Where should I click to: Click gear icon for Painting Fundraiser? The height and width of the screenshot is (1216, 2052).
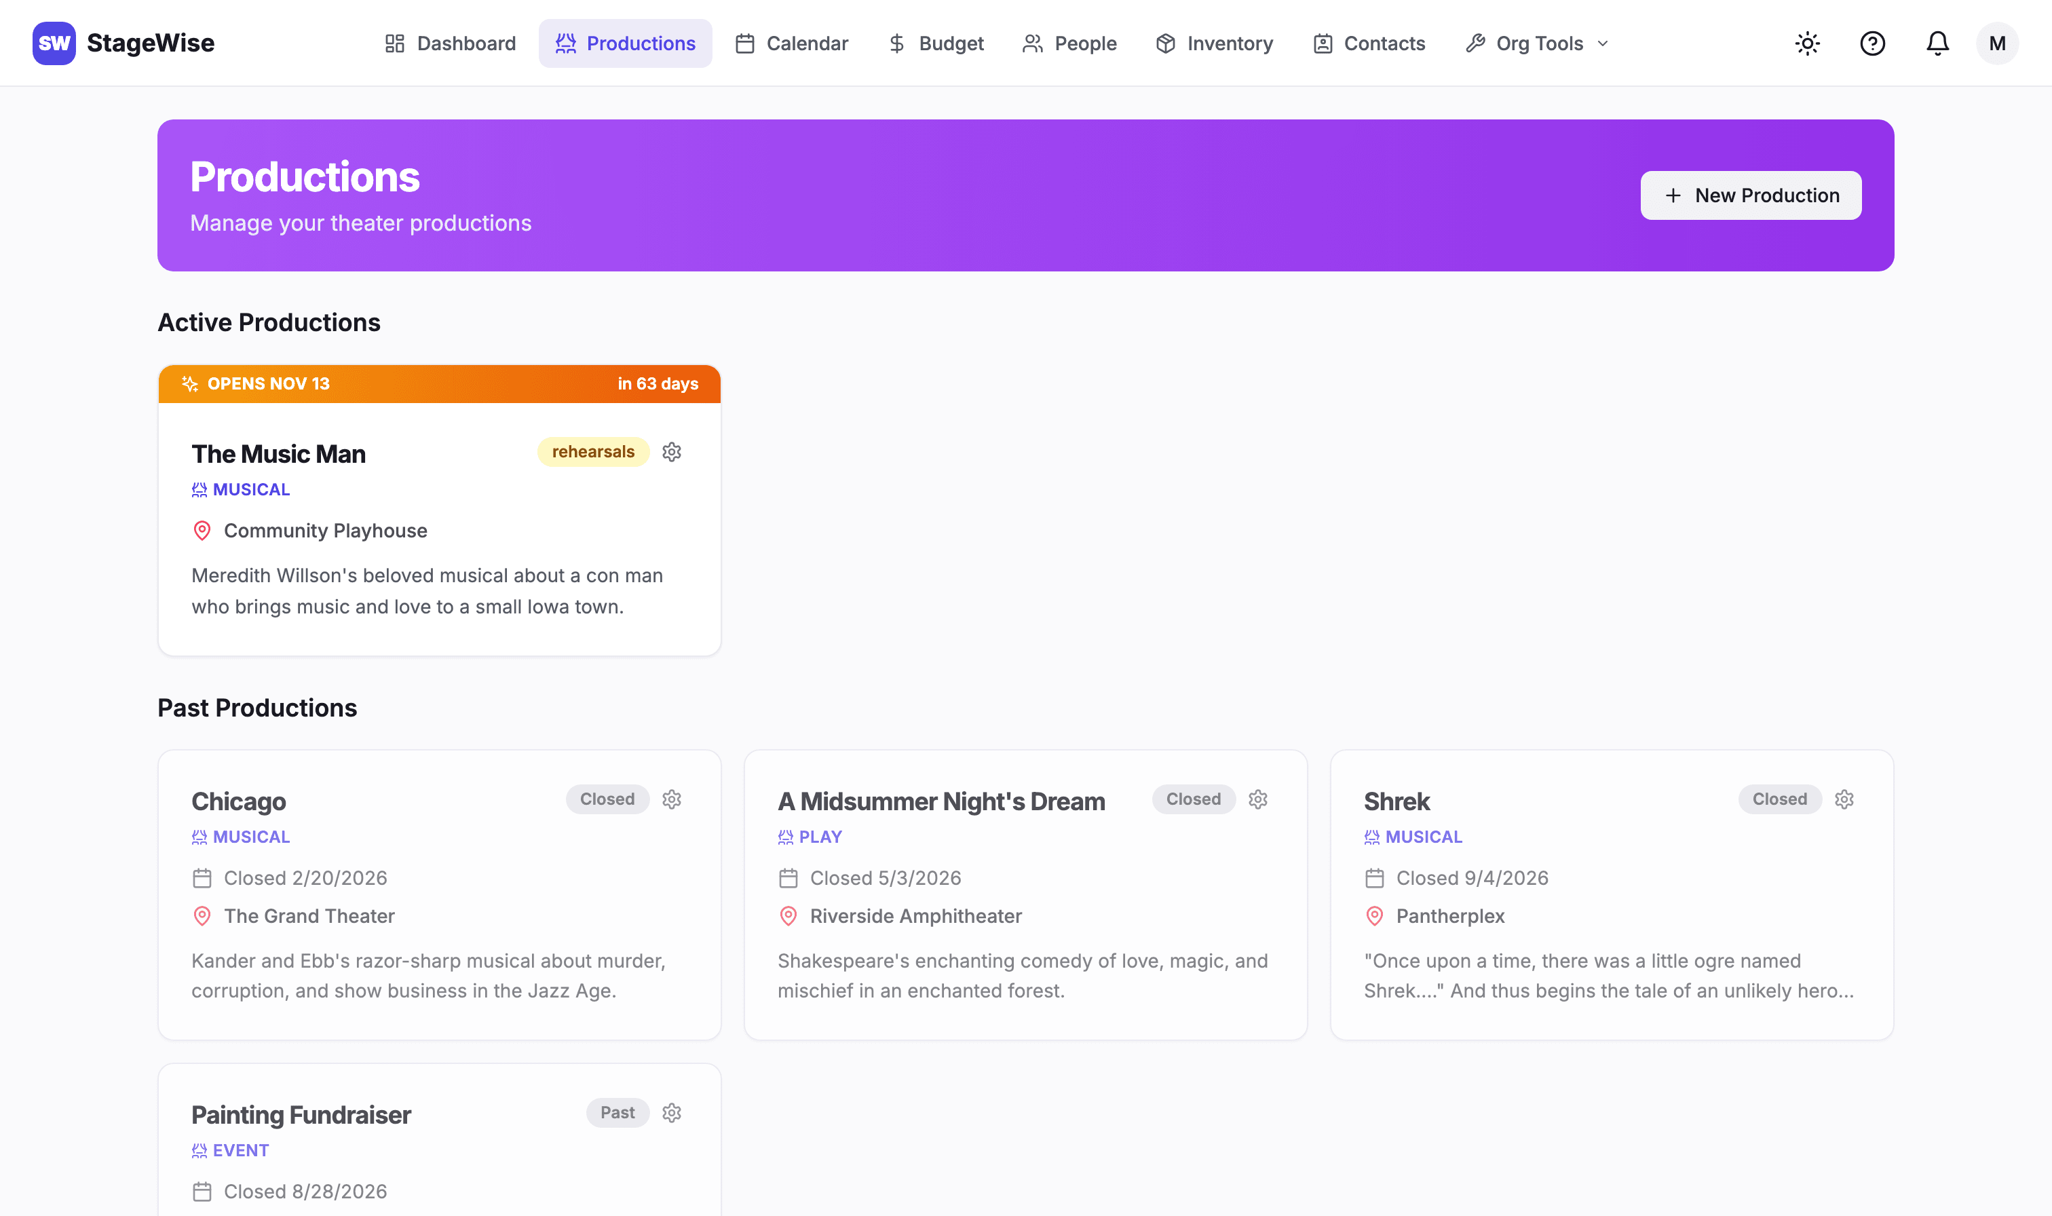tap(672, 1113)
